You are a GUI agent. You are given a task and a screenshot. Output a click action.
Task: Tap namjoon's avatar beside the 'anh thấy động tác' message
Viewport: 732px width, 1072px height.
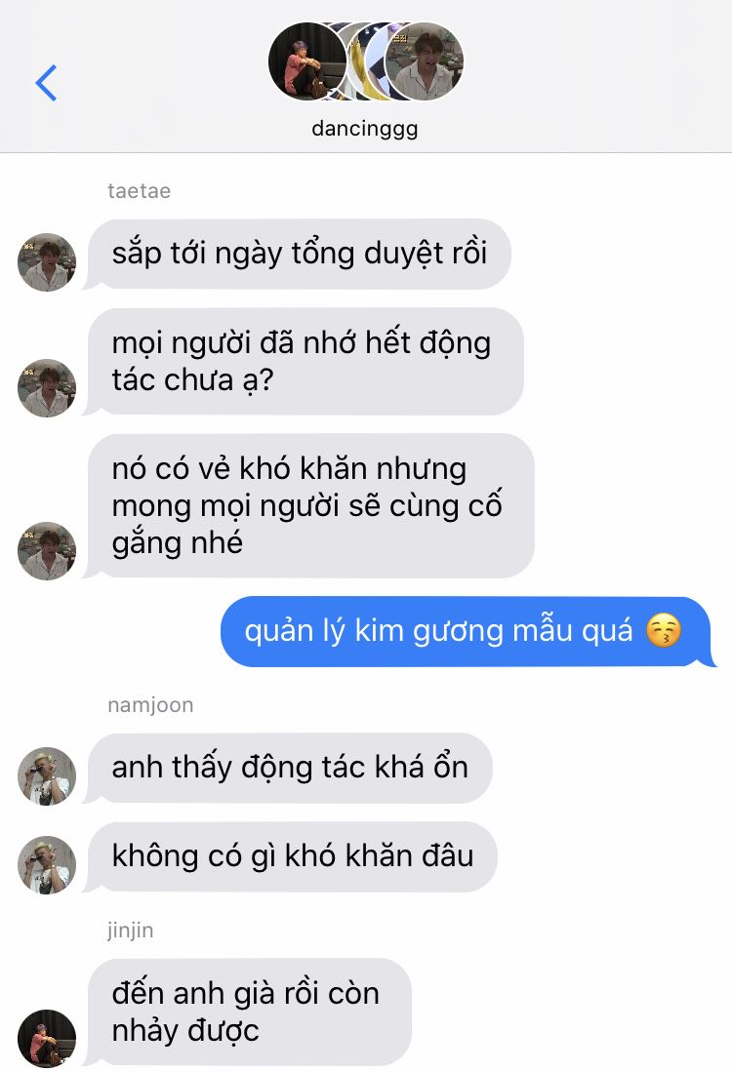coord(47,776)
